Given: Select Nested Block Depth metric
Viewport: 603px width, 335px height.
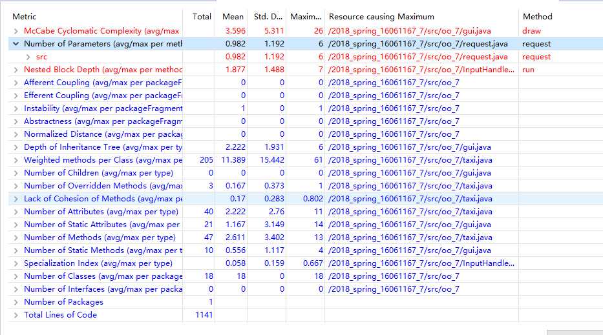Looking at the screenshot, I should coord(103,70).
